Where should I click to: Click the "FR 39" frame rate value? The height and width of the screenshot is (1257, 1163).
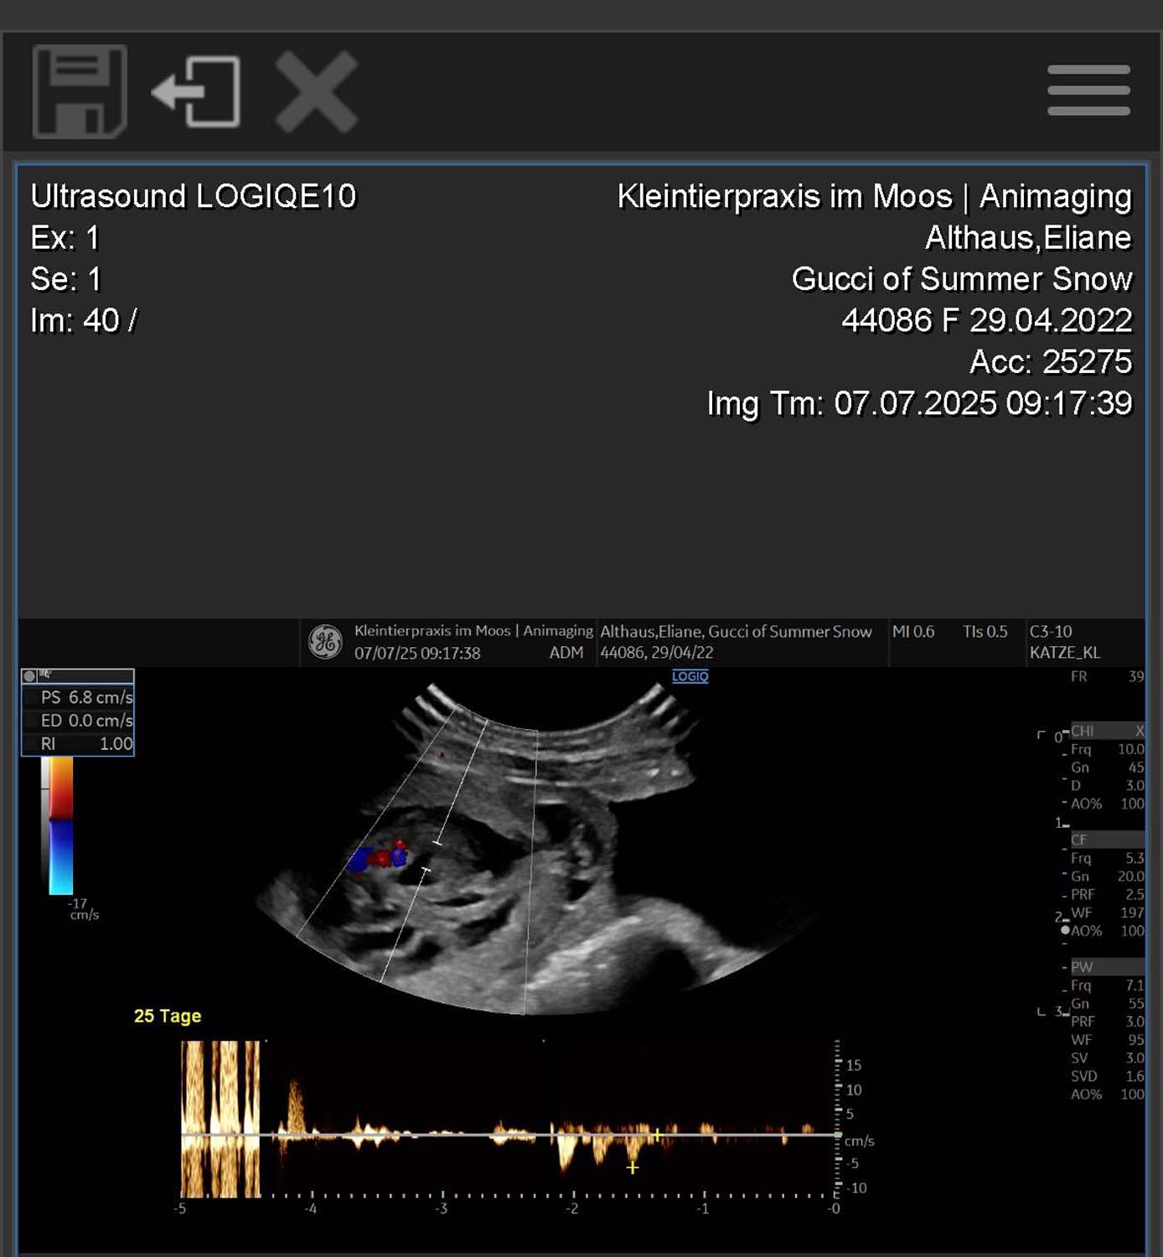1108,676
